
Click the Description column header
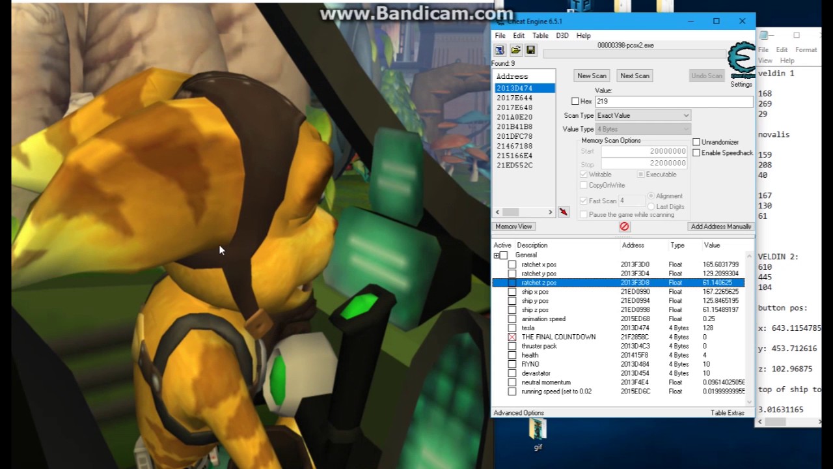[x=532, y=246]
